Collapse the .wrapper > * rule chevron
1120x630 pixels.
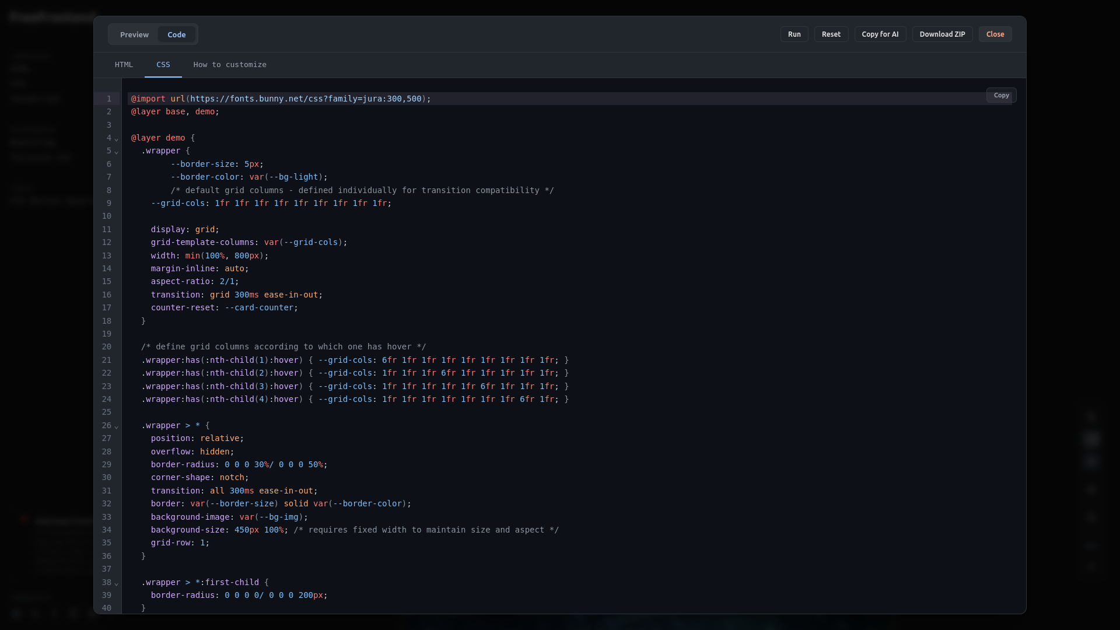(x=117, y=426)
